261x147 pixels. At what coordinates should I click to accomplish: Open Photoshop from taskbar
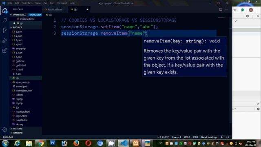53,143
